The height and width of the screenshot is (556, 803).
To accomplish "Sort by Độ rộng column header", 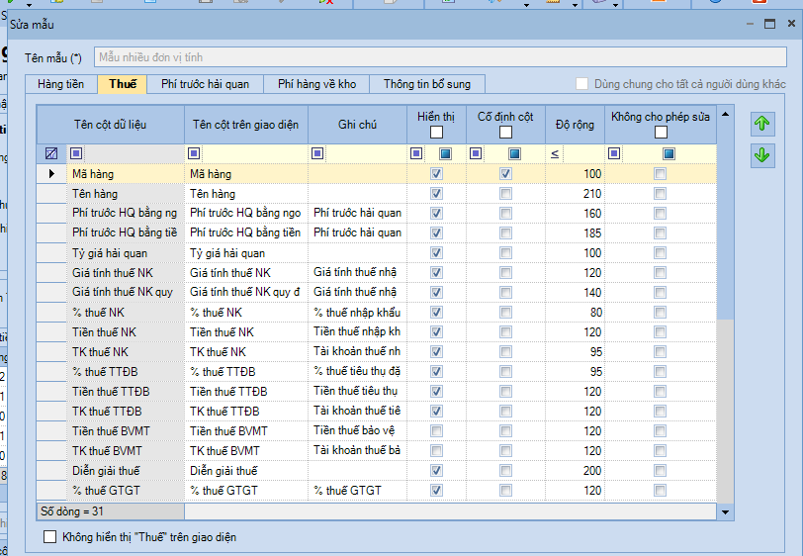I will coord(575,125).
